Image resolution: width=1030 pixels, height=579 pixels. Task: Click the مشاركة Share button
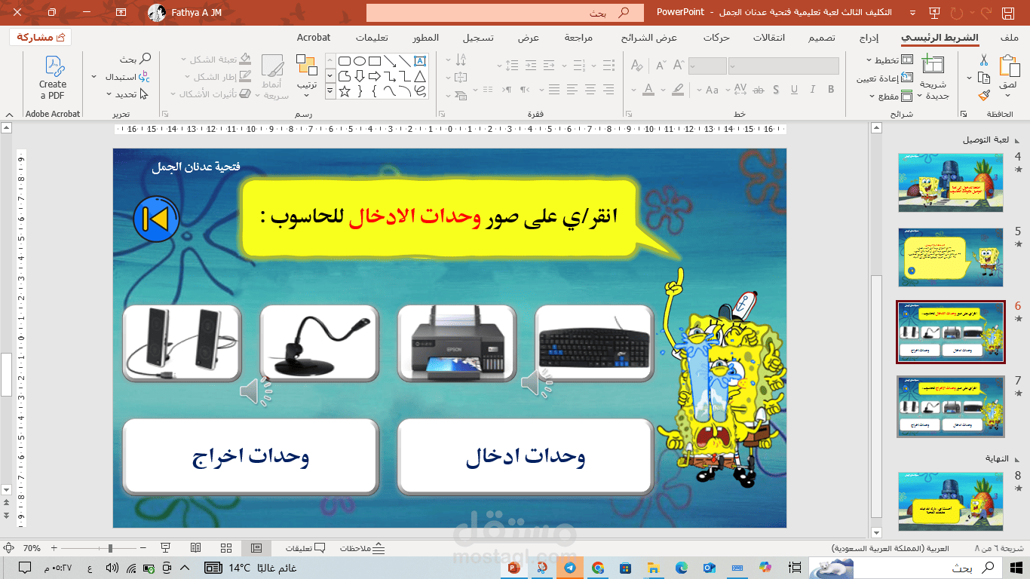[x=41, y=37]
